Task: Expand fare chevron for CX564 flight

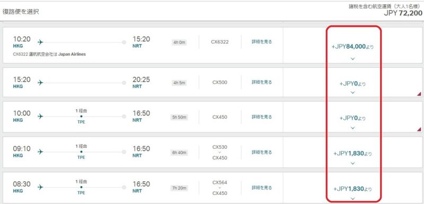Action: pos(352,198)
